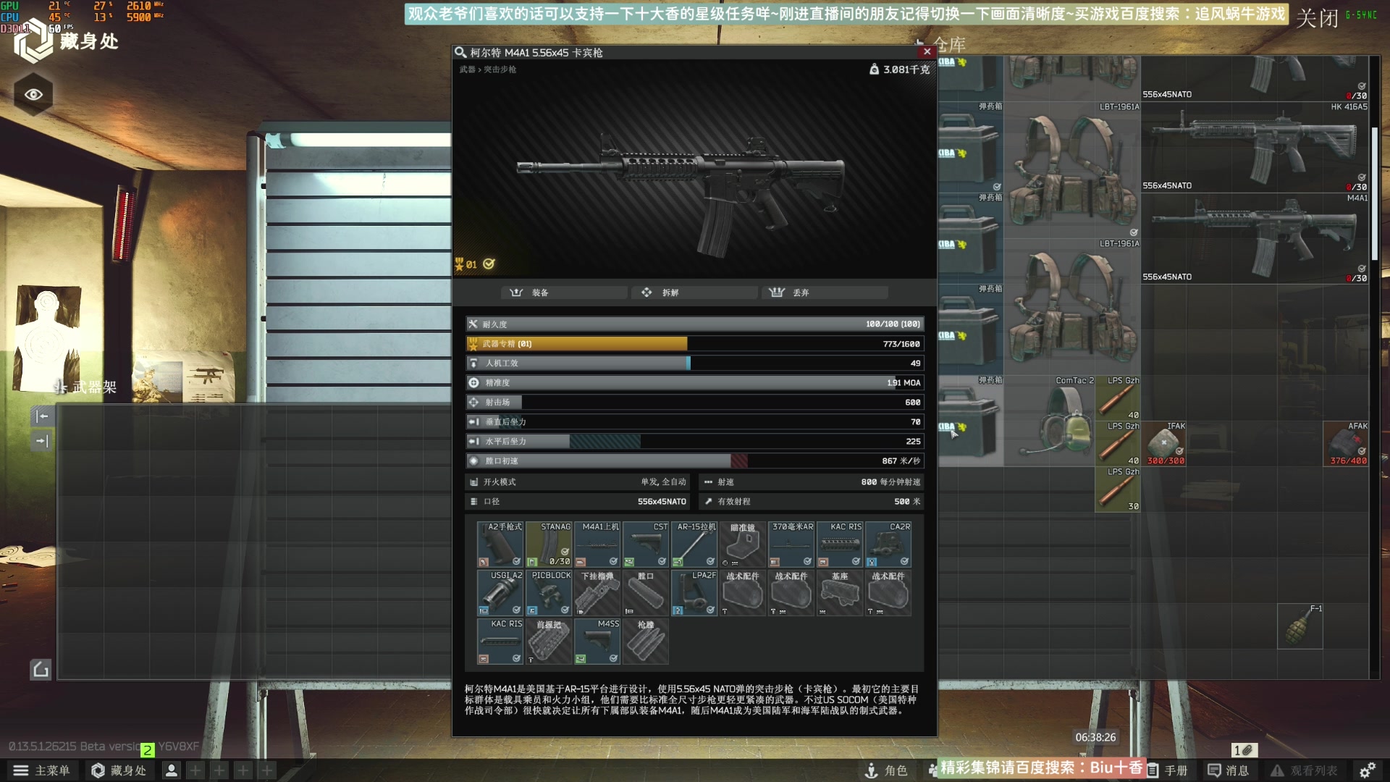
Task: Select the CA2R rear sight slot
Action: click(x=888, y=545)
